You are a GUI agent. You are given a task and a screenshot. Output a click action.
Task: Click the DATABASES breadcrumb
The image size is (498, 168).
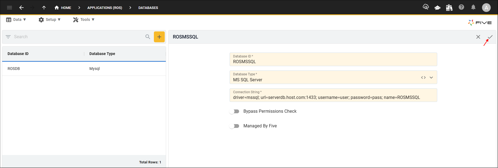click(148, 8)
